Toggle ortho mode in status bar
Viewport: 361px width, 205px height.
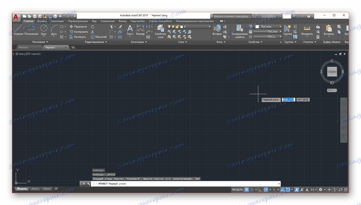[x=260, y=190]
